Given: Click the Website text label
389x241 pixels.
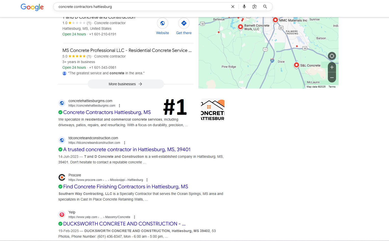Looking at the screenshot, I should (163, 33).
